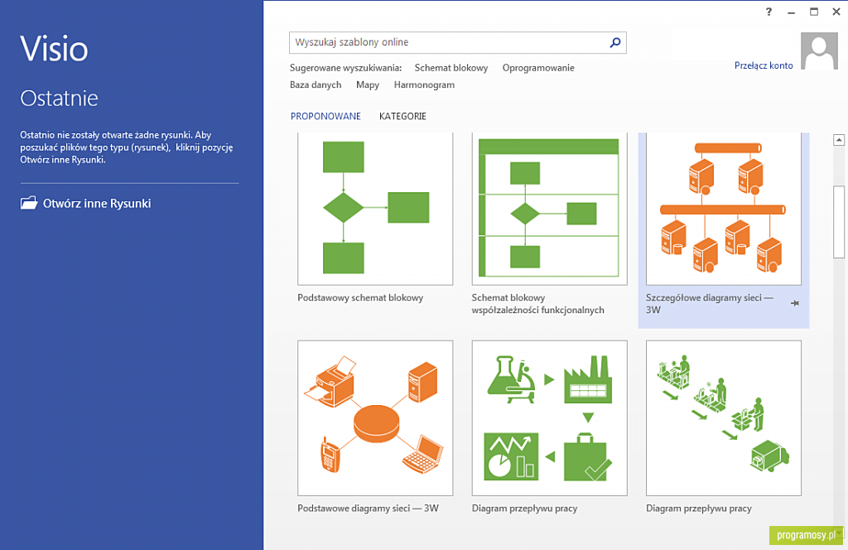This screenshot has width=848, height=550.
Task: Search suggested term Schemat blokowy
Action: (451, 68)
